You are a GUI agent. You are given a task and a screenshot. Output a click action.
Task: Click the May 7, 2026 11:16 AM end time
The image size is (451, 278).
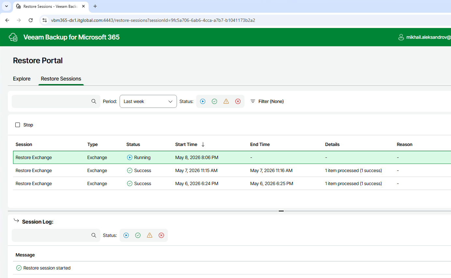click(x=271, y=170)
